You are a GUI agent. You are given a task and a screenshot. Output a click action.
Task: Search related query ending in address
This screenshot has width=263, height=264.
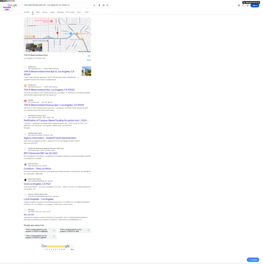40,231
